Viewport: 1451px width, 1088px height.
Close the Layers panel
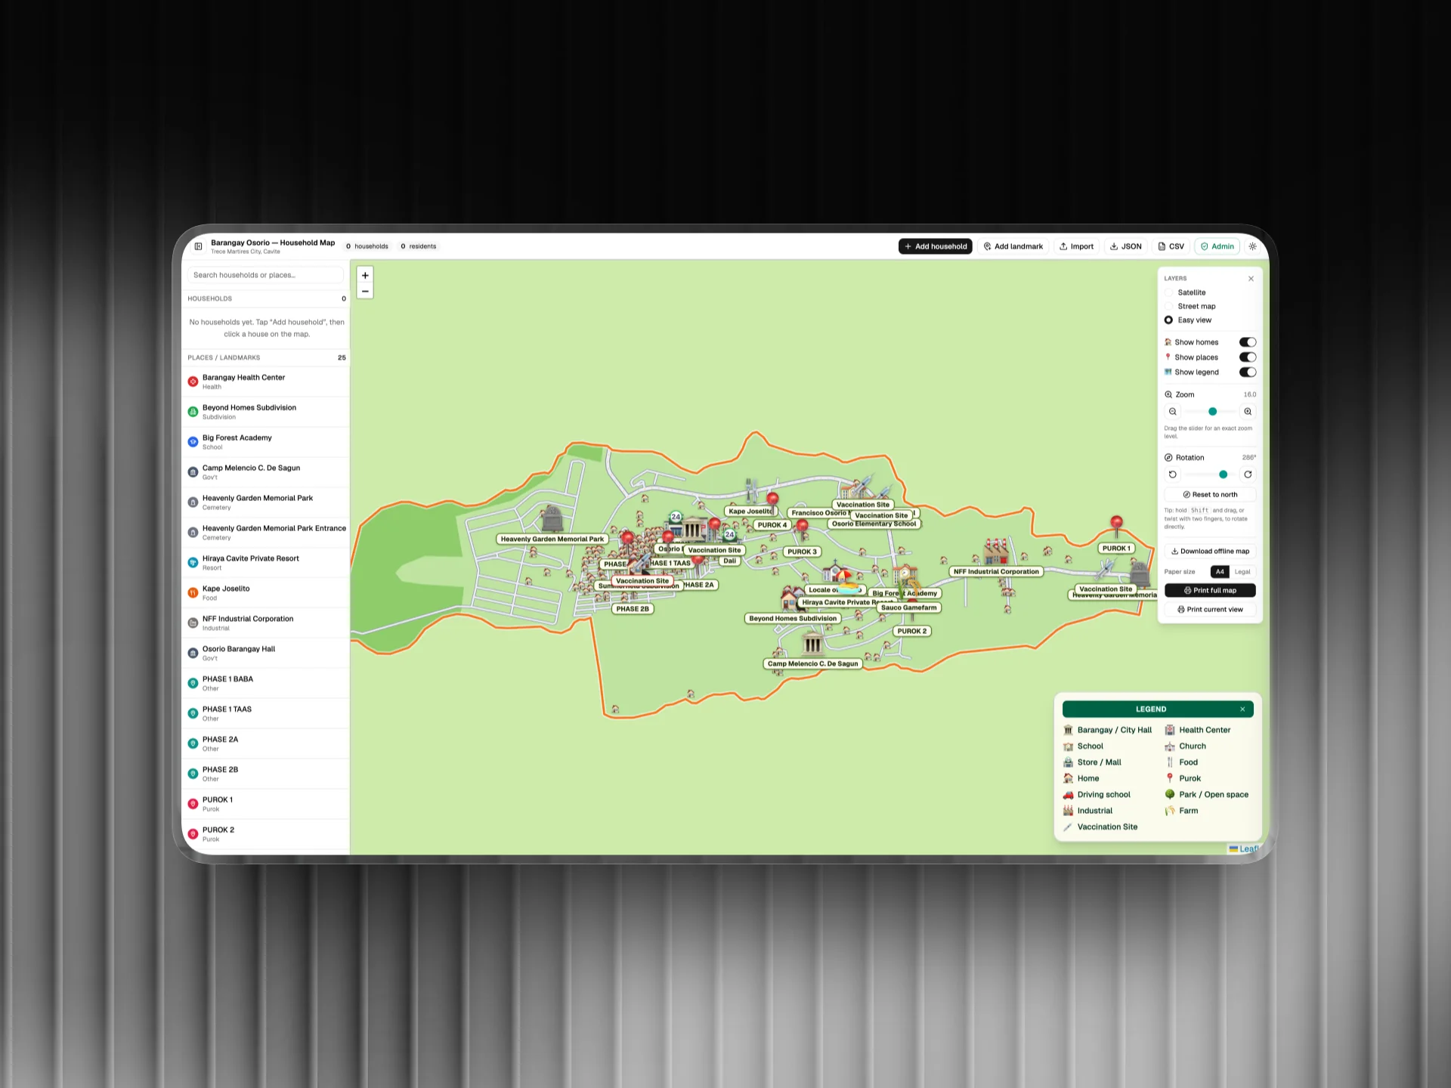click(x=1251, y=279)
